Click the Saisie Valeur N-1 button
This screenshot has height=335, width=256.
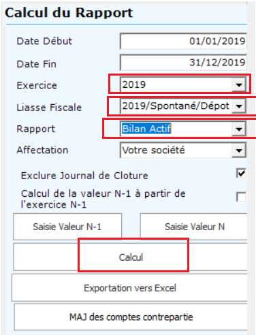tap(67, 227)
